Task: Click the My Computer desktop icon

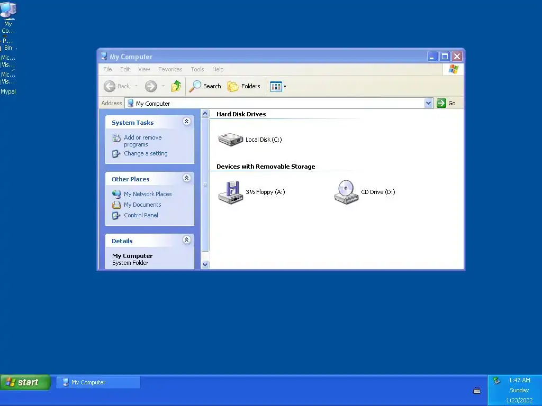Action: (x=8, y=11)
